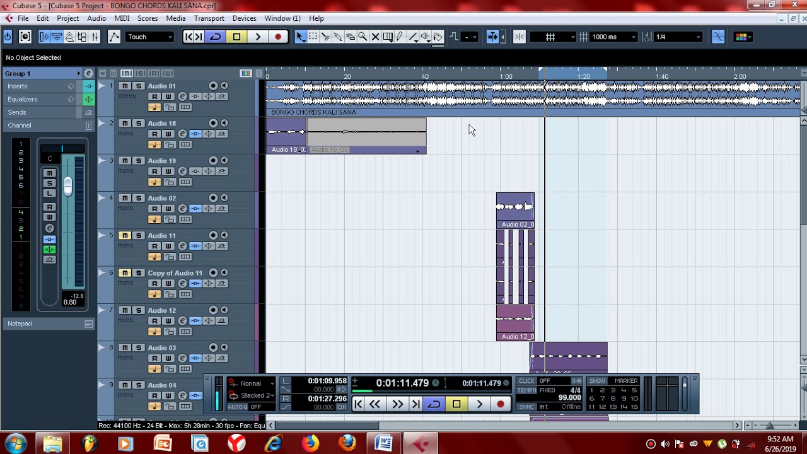
Task: Select the Mute X tool
Action: 375,37
